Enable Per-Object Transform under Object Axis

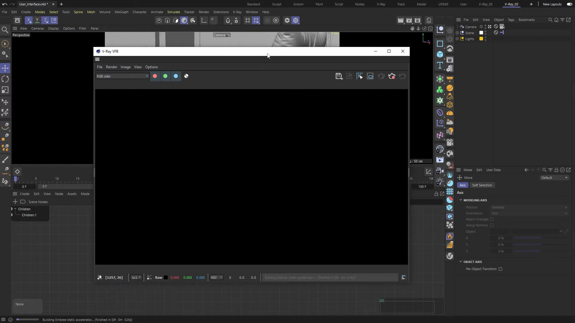coord(500,269)
